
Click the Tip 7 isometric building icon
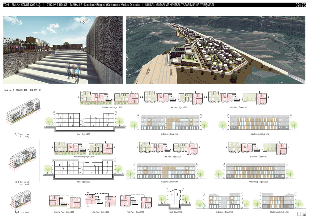[23, 113]
